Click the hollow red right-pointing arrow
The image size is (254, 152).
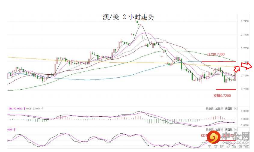pos(248,66)
